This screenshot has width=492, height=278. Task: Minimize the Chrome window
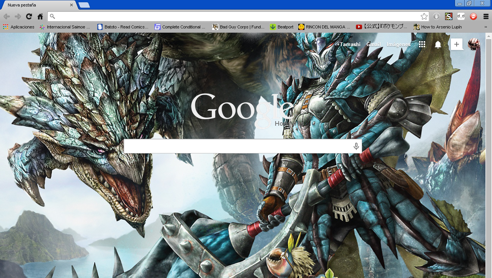coord(460,3)
